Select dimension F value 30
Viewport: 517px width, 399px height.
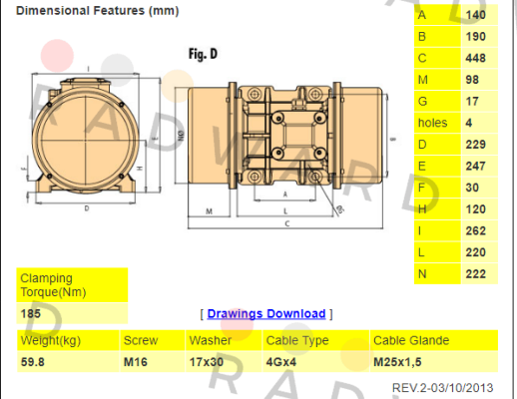[472, 188]
